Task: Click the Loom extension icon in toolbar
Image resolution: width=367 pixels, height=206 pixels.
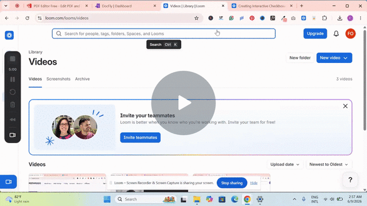Action: pyautogui.click(x=303, y=18)
